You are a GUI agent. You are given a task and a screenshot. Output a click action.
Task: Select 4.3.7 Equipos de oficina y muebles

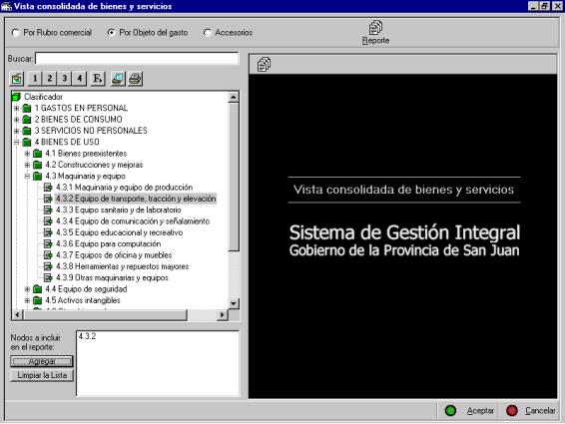click(114, 255)
